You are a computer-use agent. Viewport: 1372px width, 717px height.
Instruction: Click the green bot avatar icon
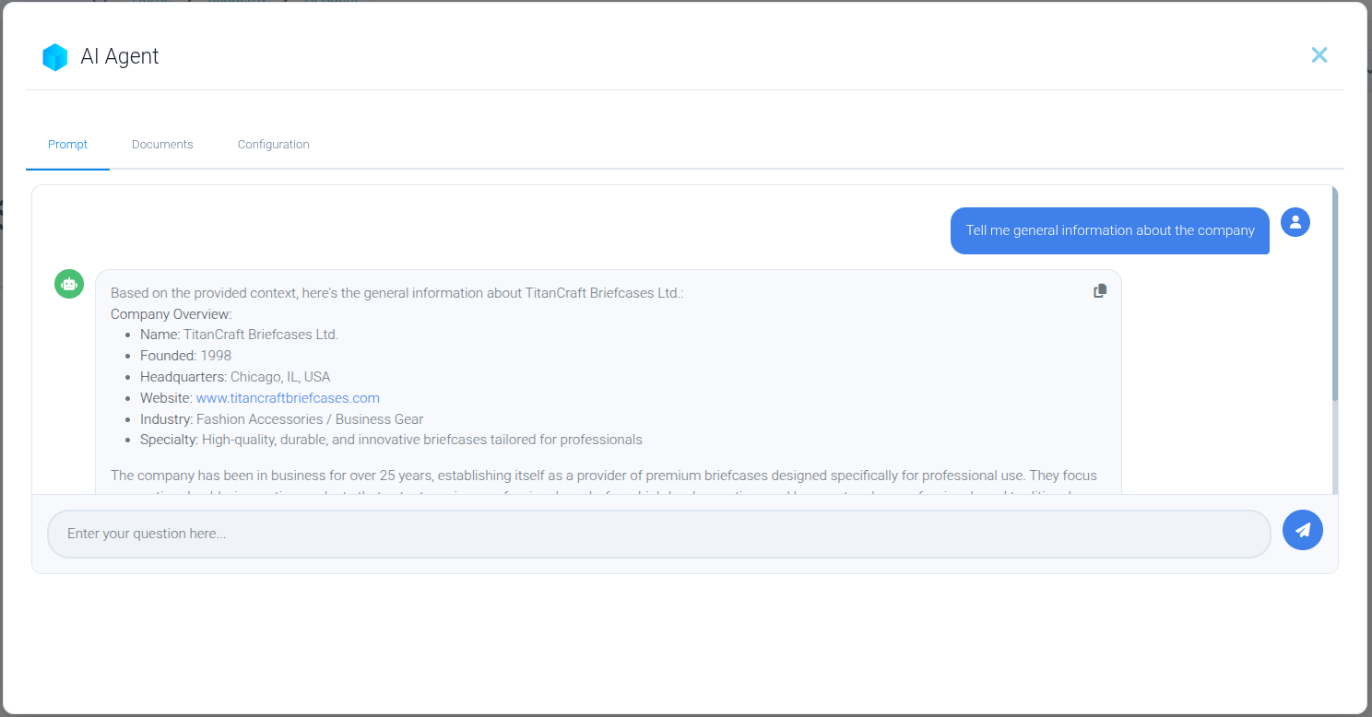coord(69,285)
